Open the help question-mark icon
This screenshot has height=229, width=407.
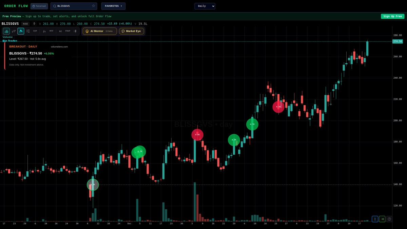(389, 219)
